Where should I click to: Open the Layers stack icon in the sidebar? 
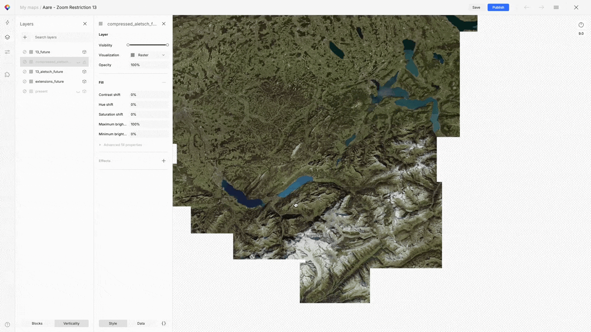[x=7, y=37]
